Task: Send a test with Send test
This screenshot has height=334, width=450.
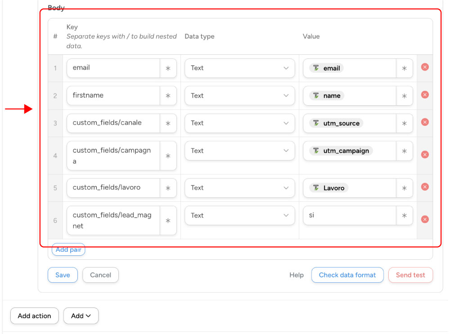Action: tap(410, 275)
